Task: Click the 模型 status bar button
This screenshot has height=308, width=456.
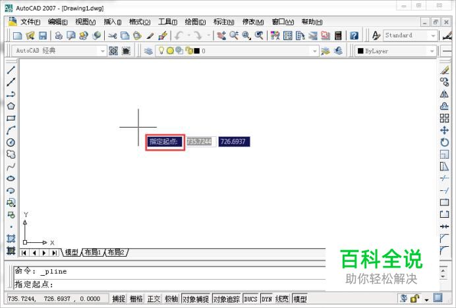Action: [300, 299]
